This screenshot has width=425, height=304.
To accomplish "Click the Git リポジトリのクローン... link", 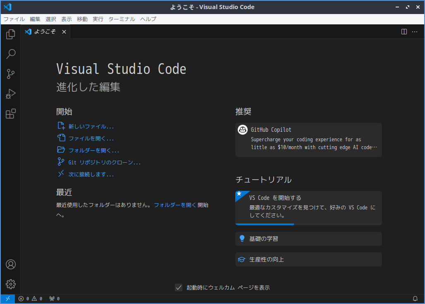I will pyautogui.click(x=104, y=162).
